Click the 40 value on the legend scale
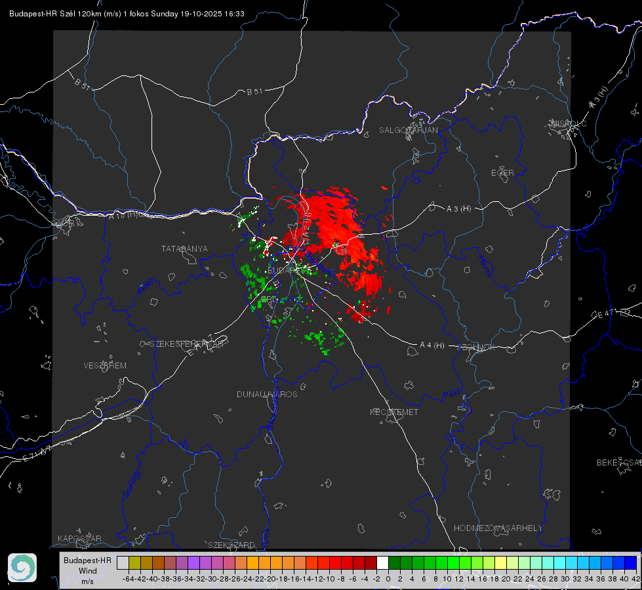Viewport: 642px width, 590px height. (x=624, y=579)
